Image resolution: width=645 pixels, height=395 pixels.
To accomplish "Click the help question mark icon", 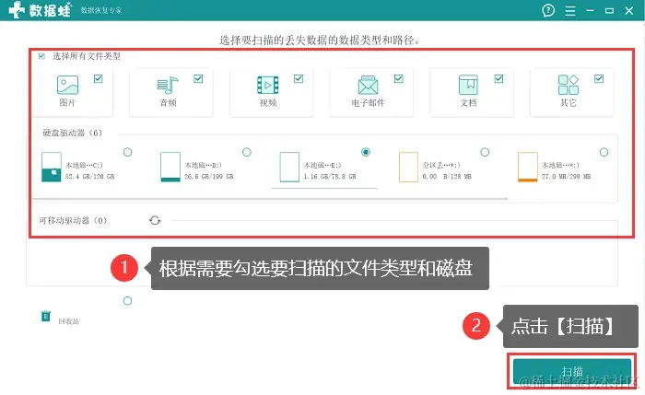I will pos(548,10).
